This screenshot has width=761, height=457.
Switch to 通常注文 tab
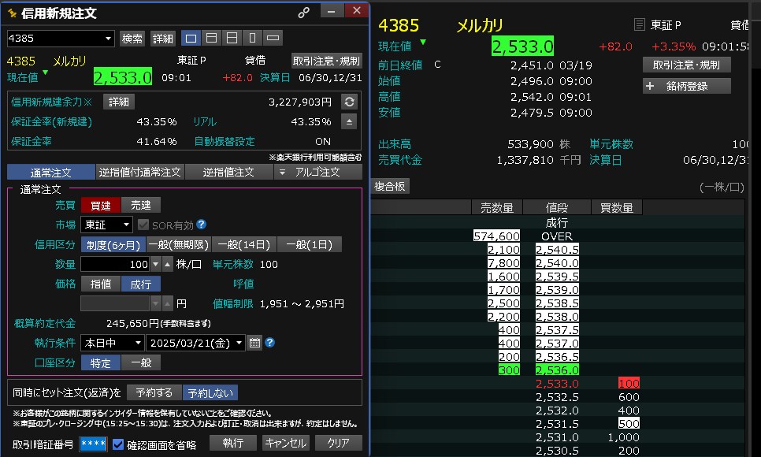point(51,172)
